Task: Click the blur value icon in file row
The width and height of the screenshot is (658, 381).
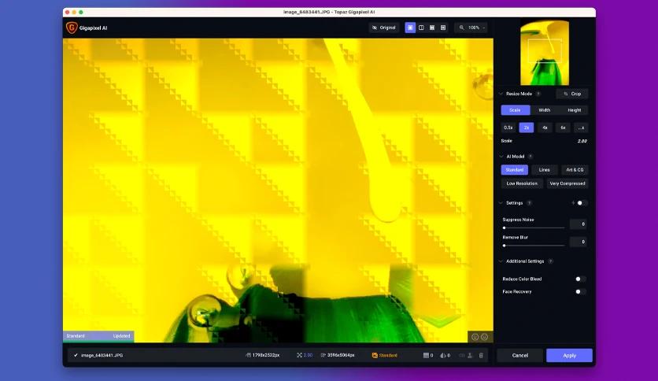Action: click(442, 355)
